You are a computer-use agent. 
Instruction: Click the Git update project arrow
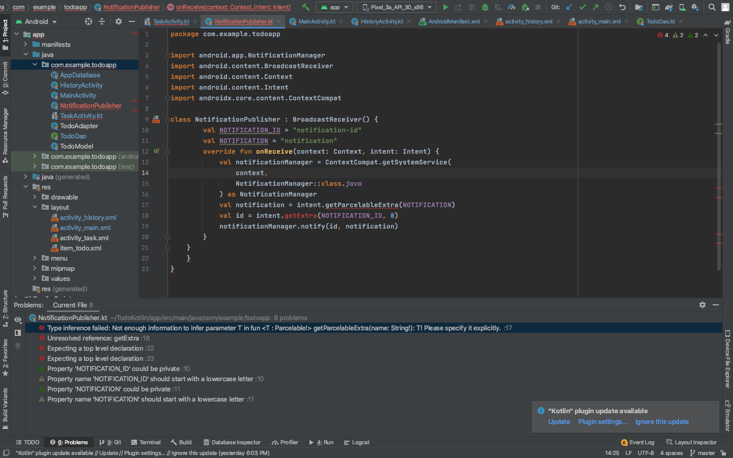(569, 7)
